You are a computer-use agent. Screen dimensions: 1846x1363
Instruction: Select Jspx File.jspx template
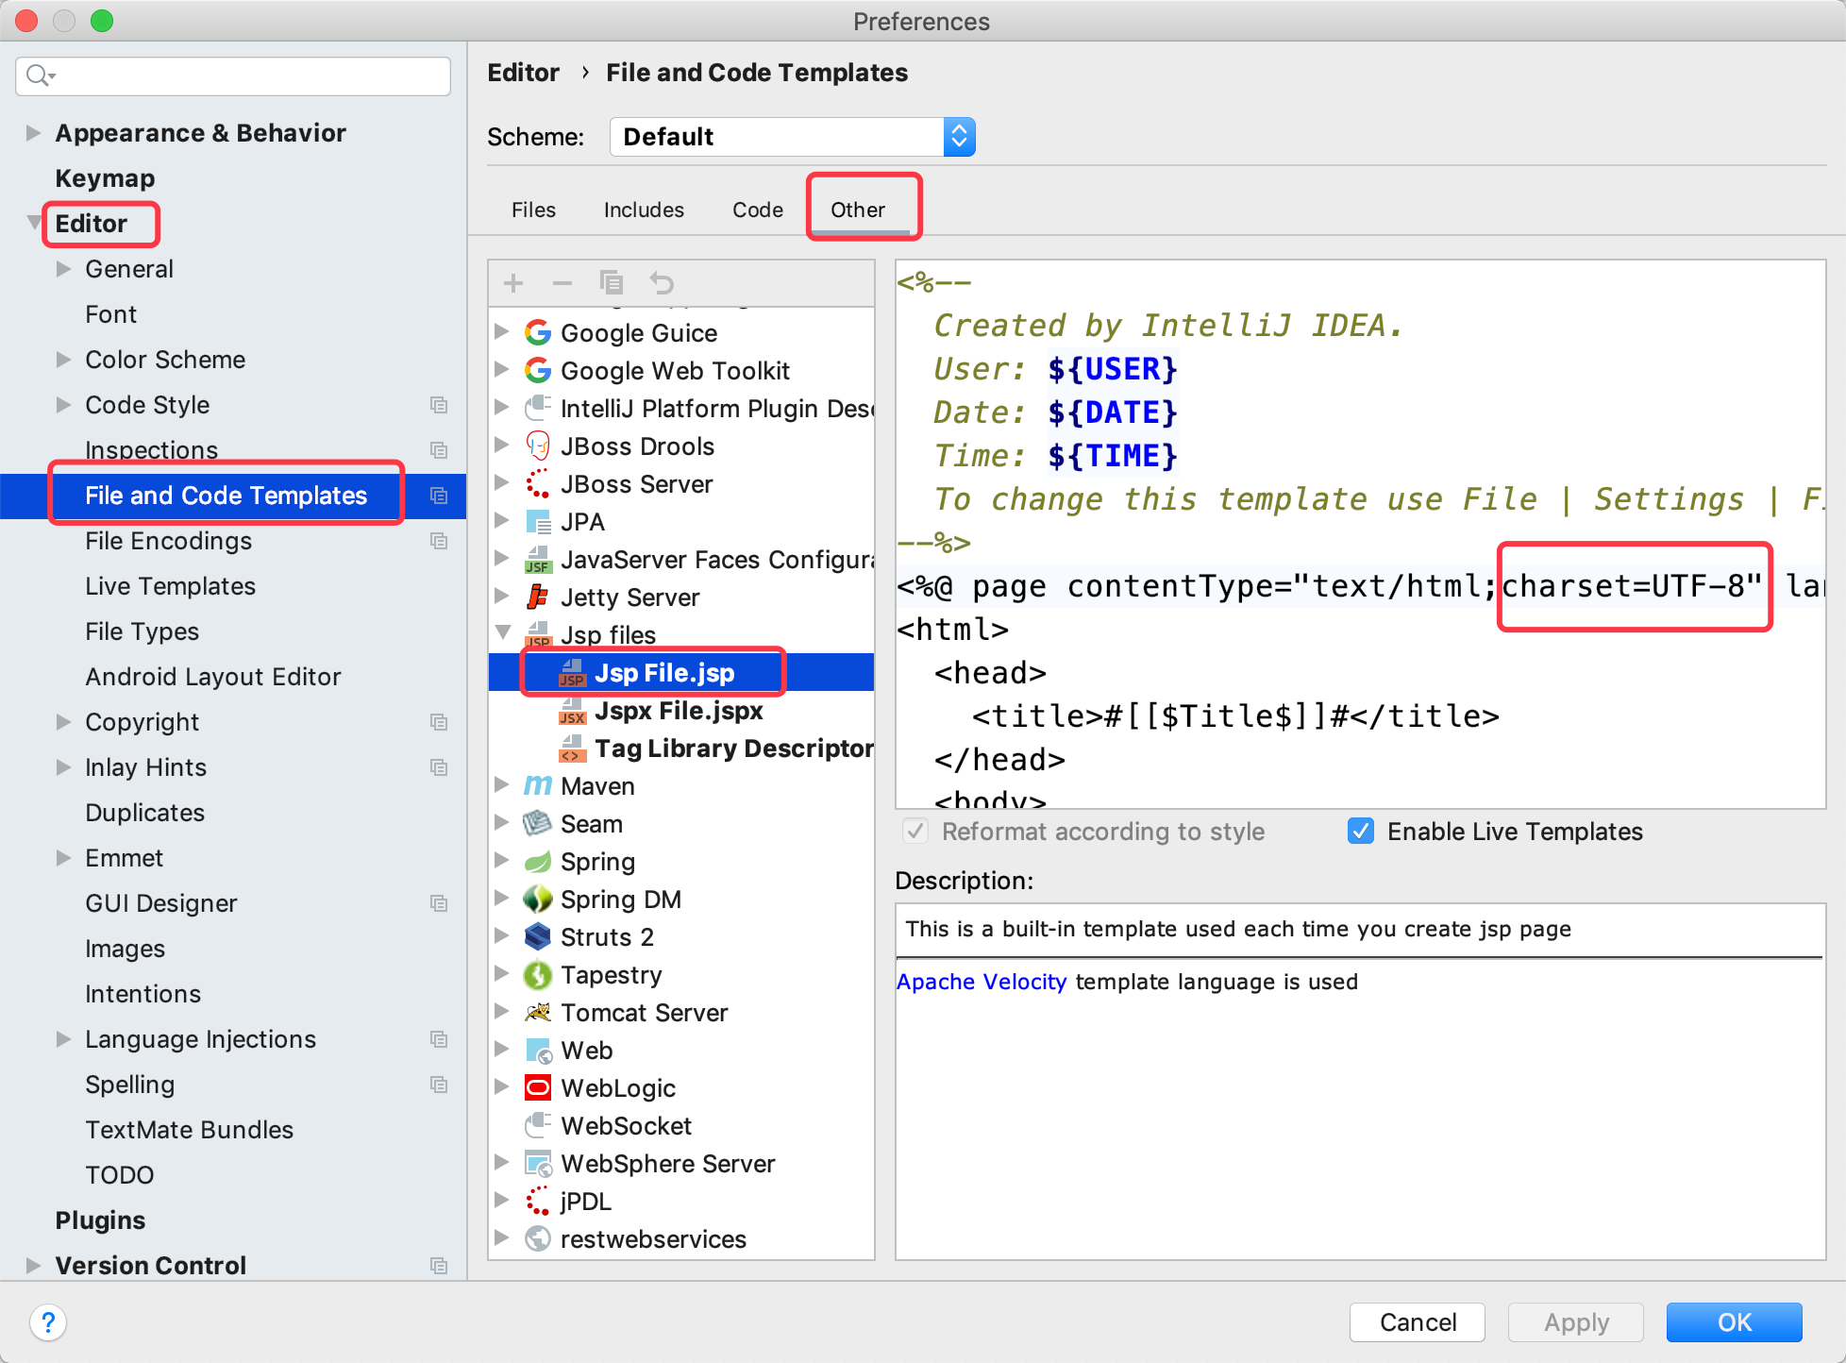[x=681, y=710]
